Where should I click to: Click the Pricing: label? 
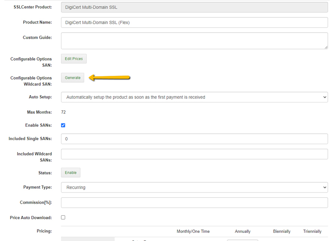(44, 231)
